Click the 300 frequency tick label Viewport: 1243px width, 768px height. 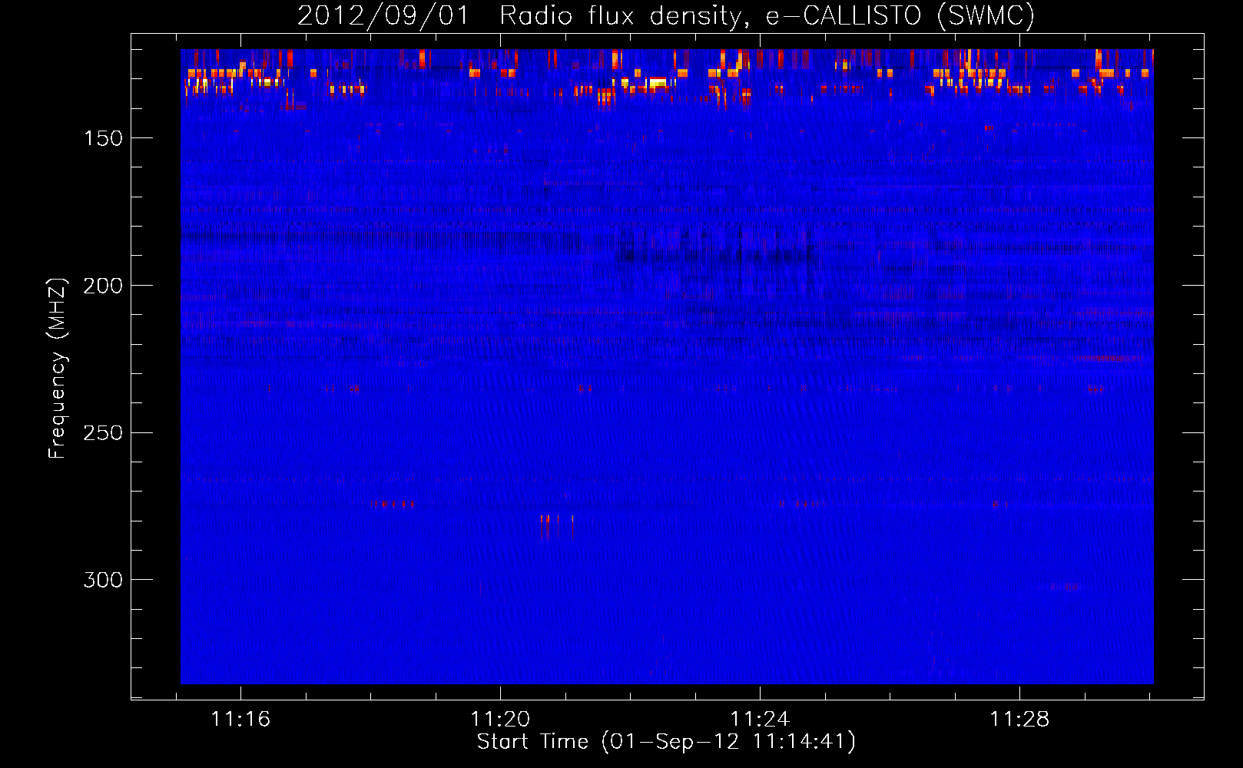pos(103,580)
